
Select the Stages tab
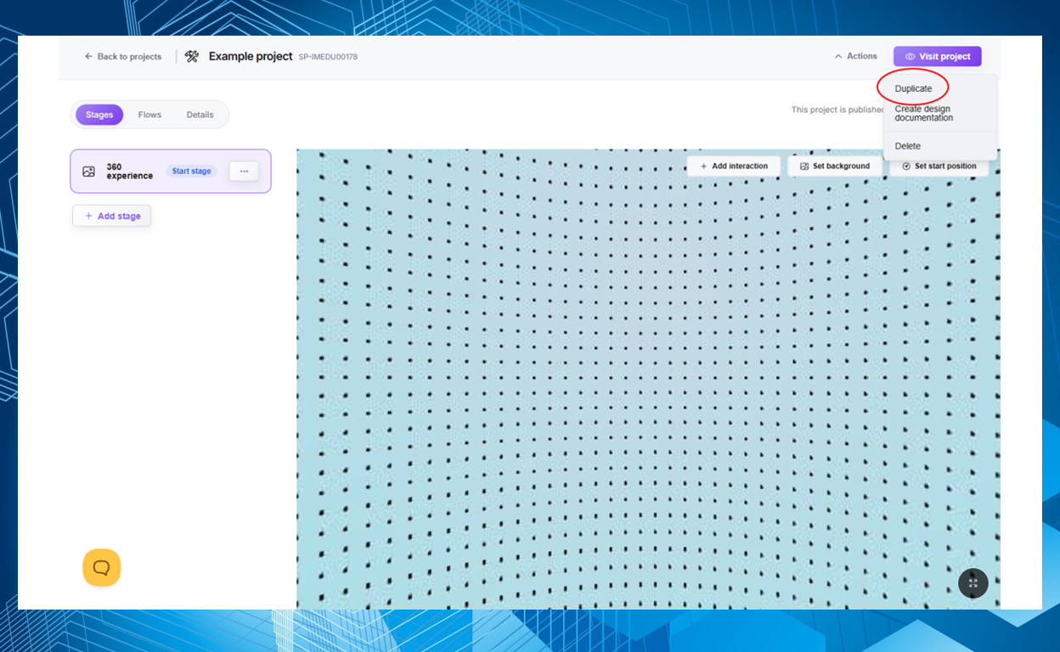(99, 115)
